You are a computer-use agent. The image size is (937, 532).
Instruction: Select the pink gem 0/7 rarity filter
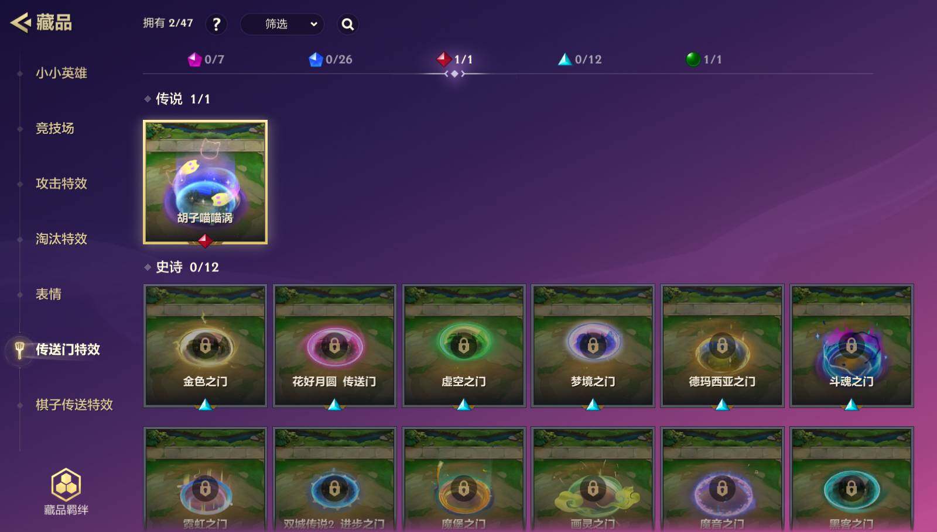206,59
